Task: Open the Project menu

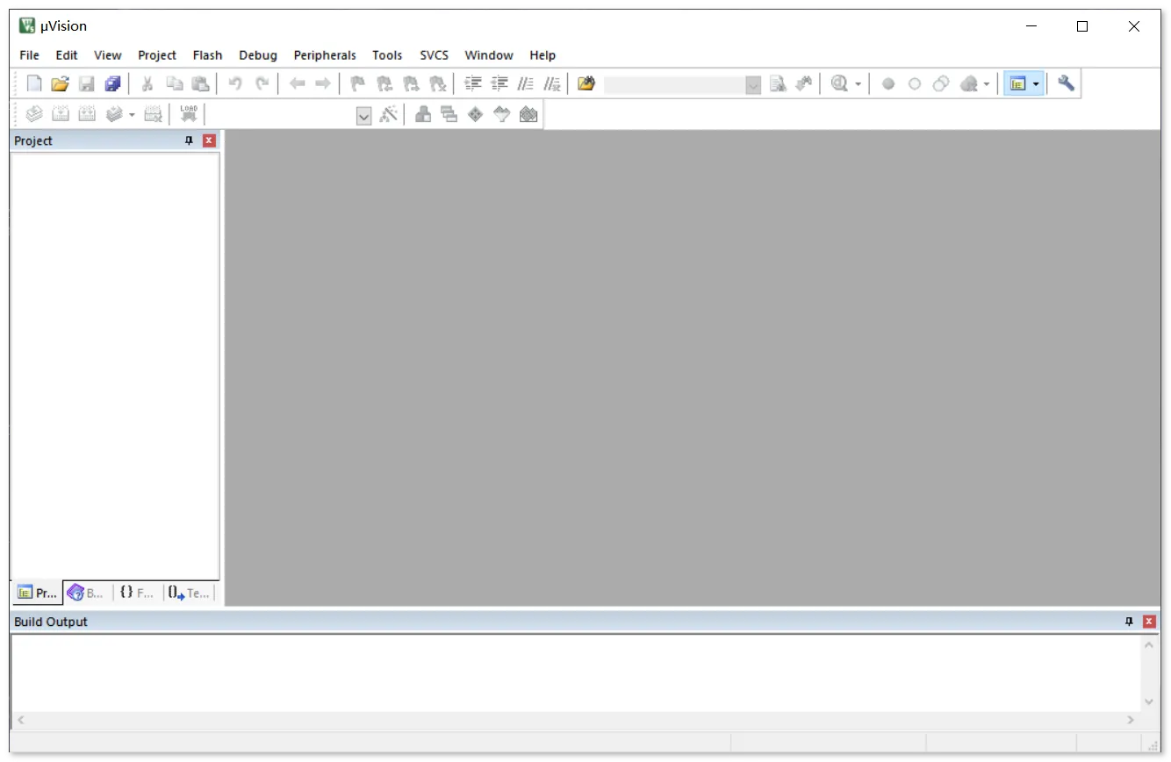Action: pyautogui.click(x=157, y=55)
